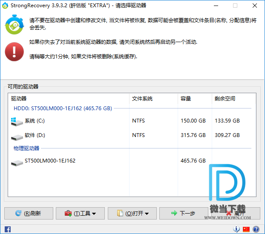Click the Facebook icon in status bar
The image size is (265, 234).
tap(8, 229)
